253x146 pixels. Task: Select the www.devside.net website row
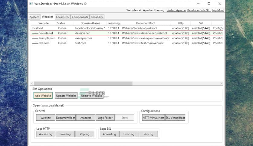pos(126,33)
